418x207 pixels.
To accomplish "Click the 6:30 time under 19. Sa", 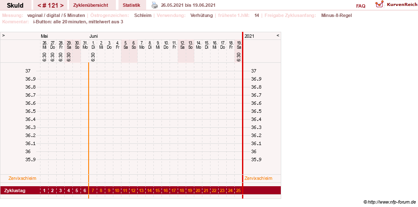I will (x=239, y=57).
